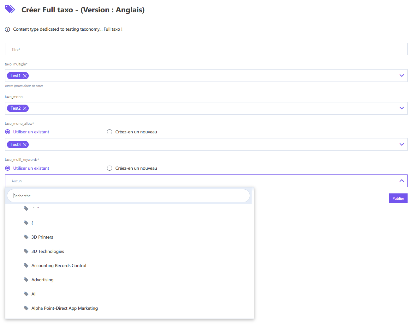This screenshot has height=329, width=412.
Task: Focus the Titre input field
Action: 206,49
